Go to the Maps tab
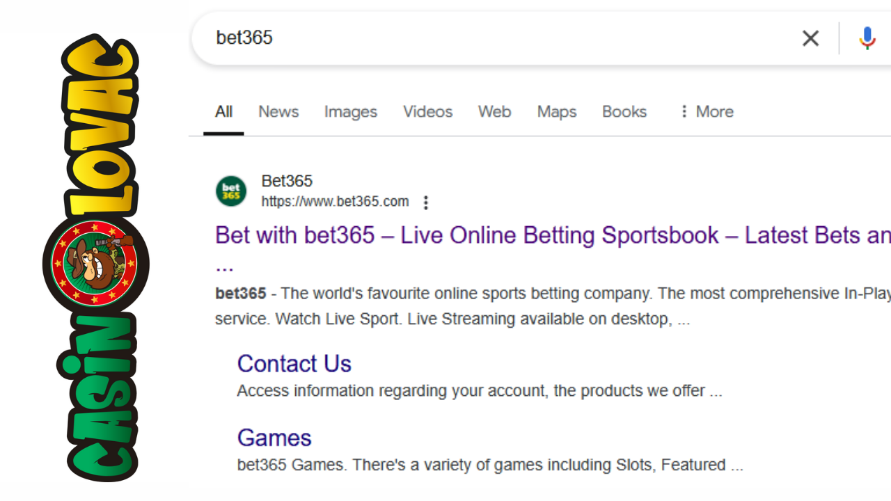This screenshot has width=891, height=501. tap(557, 111)
